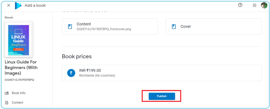Open the Content card with frontcover.png
This screenshot has height=109, width=270.
tap(110, 27)
